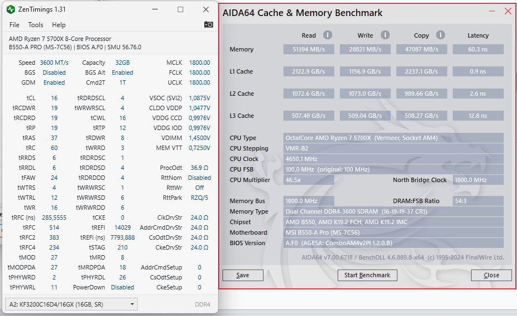The width and height of the screenshot is (517, 316).
Task: Click BIOS Version A.F0 AGESA field
Action: tap(394, 243)
